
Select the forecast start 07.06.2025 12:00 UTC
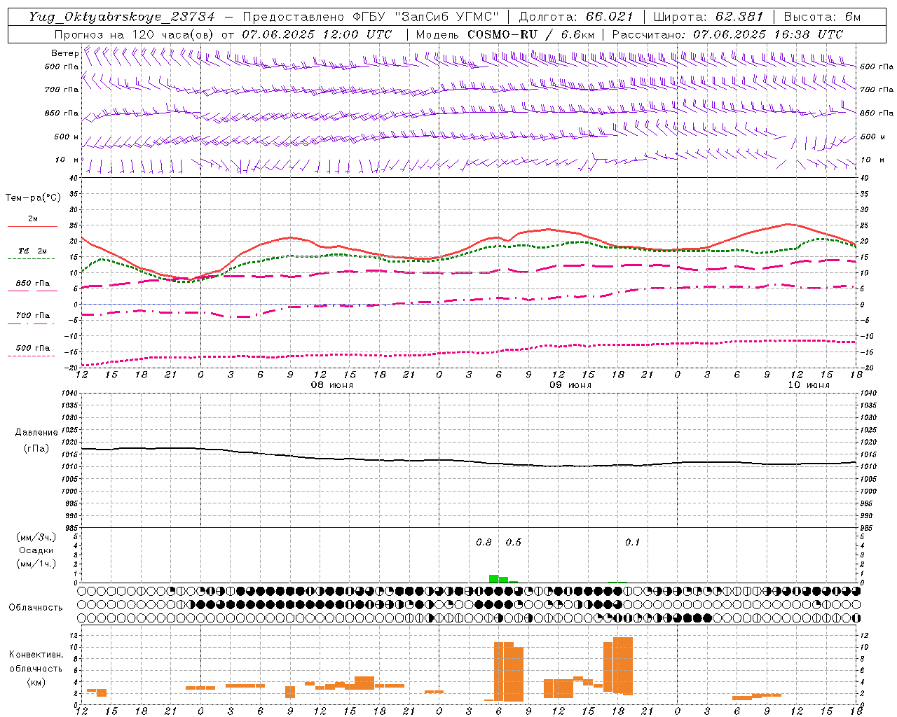[316, 34]
